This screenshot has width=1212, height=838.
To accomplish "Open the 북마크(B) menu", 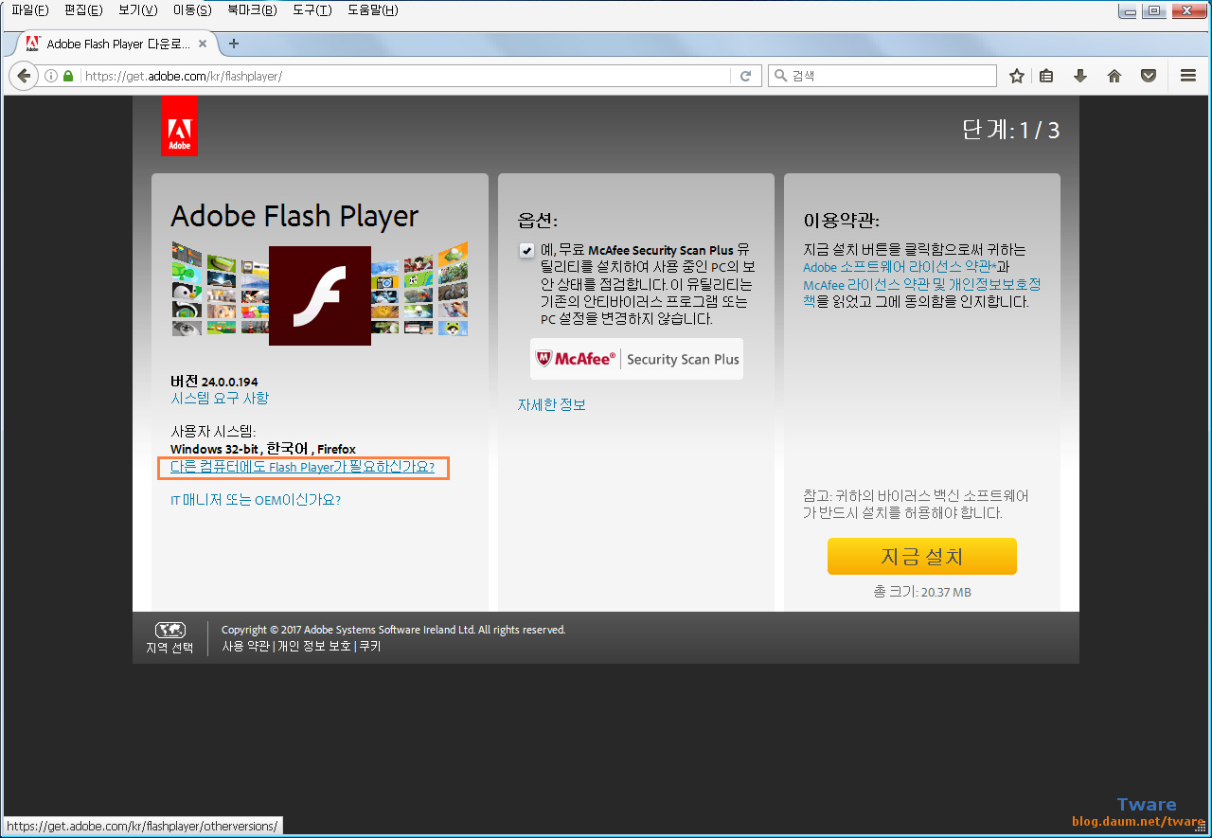I will (x=252, y=10).
